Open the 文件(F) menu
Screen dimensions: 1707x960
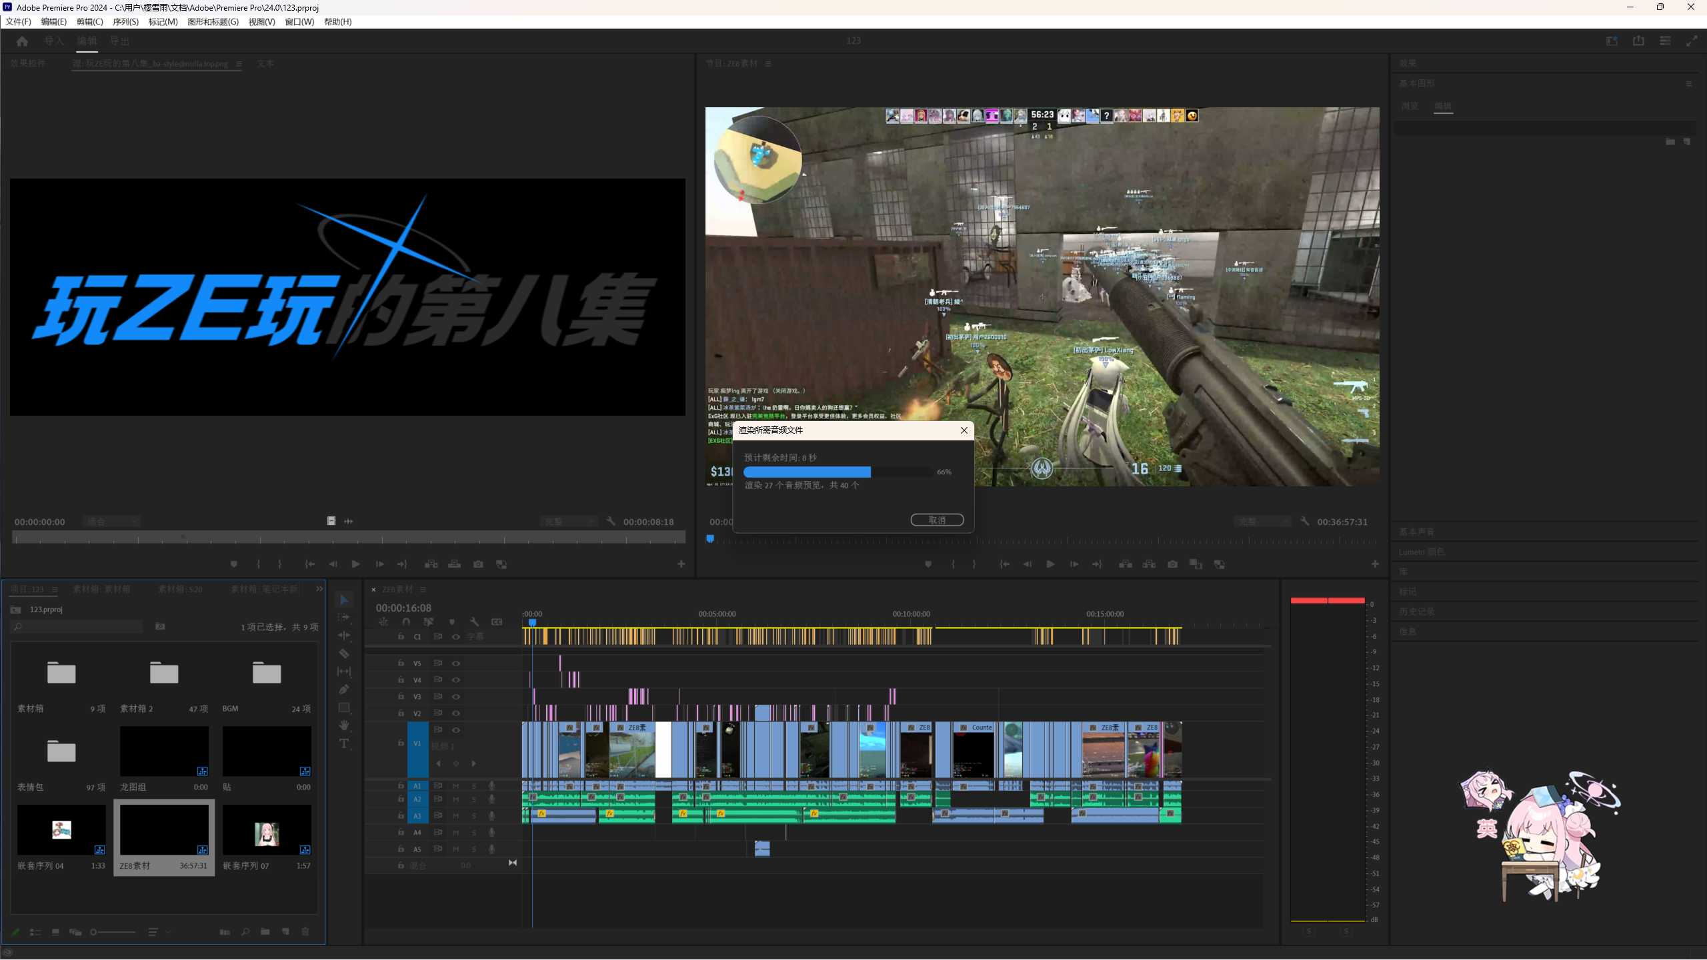(19, 22)
